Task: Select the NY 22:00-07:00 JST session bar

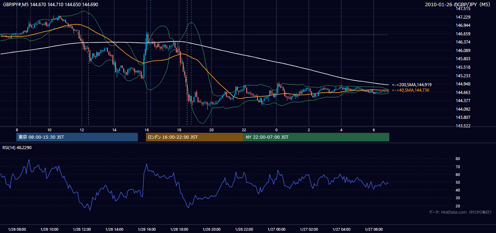Action: point(316,137)
